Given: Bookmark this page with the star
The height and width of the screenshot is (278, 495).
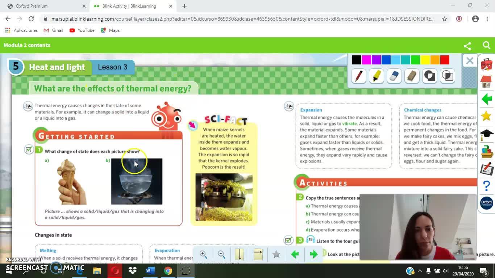Looking at the screenshot, I should 445,19.
